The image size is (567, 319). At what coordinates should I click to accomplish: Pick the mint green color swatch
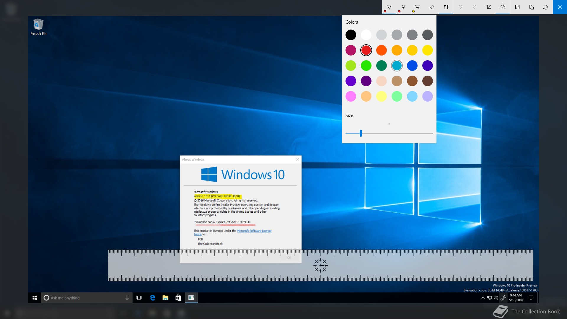[397, 96]
